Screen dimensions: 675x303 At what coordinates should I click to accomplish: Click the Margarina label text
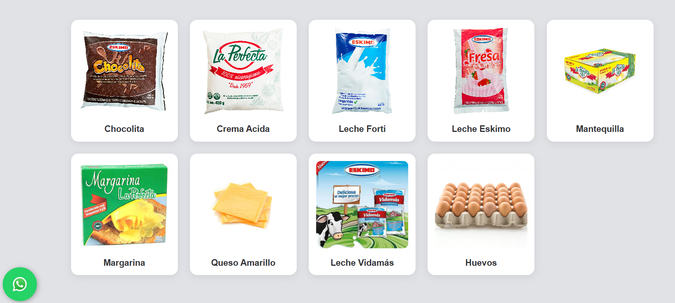(x=124, y=263)
